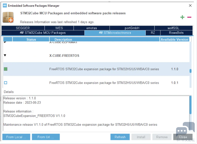Click the green plus expand-all icon
Image resolution: width=197 pixels, height=144 pixels.
pos(182,17)
